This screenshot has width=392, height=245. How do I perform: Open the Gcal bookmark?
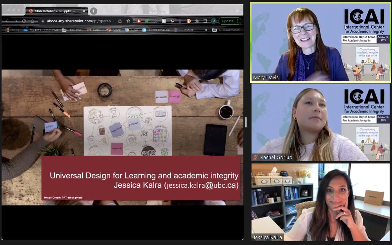pos(131,30)
